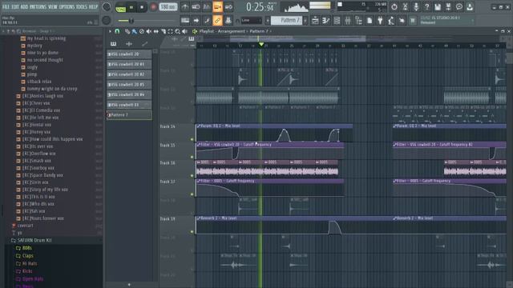The width and height of the screenshot is (513, 288).
Task: Click the master pitch slider handle
Action: pos(131,21)
